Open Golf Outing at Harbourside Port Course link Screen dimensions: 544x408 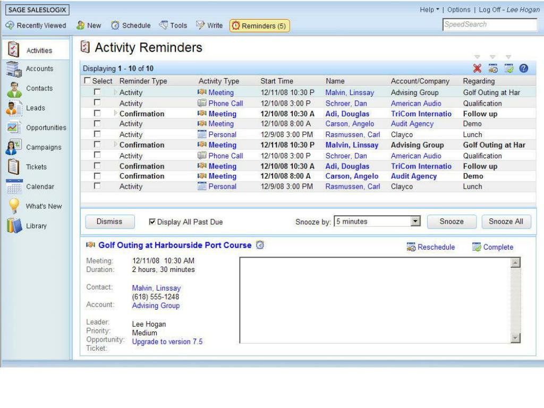(175, 245)
